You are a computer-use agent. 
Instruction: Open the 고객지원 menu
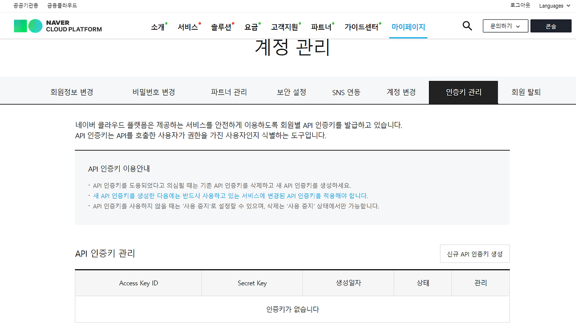pyautogui.click(x=285, y=26)
